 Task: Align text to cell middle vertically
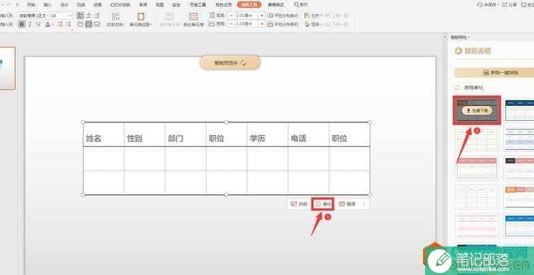(x=89, y=24)
